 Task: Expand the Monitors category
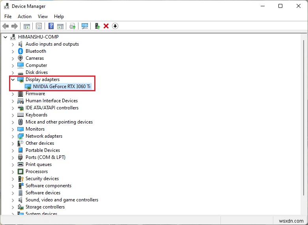click(x=13, y=129)
